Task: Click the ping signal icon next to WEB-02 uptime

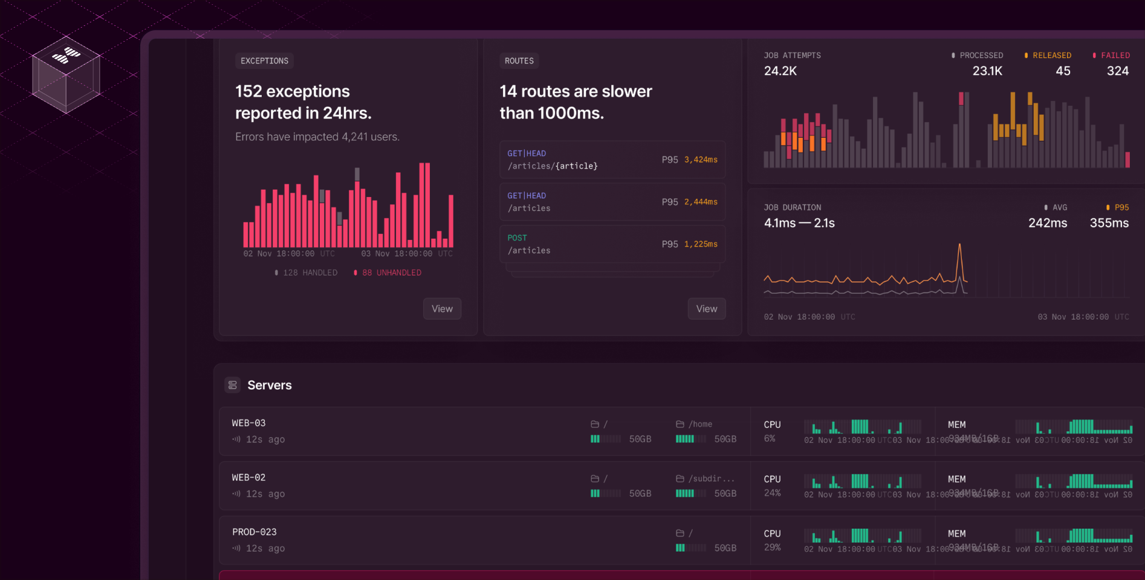Action: 236,494
